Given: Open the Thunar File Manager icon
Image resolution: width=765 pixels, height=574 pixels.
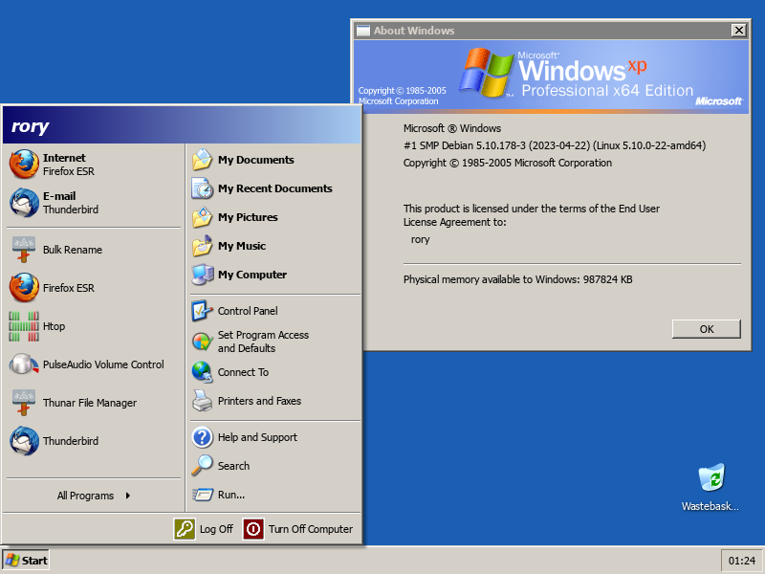Looking at the screenshot, I should coord(24,403).
